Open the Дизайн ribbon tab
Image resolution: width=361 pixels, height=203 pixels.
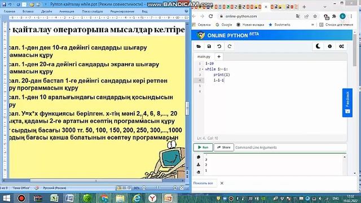pyautogui.click(x=46, y=11)
